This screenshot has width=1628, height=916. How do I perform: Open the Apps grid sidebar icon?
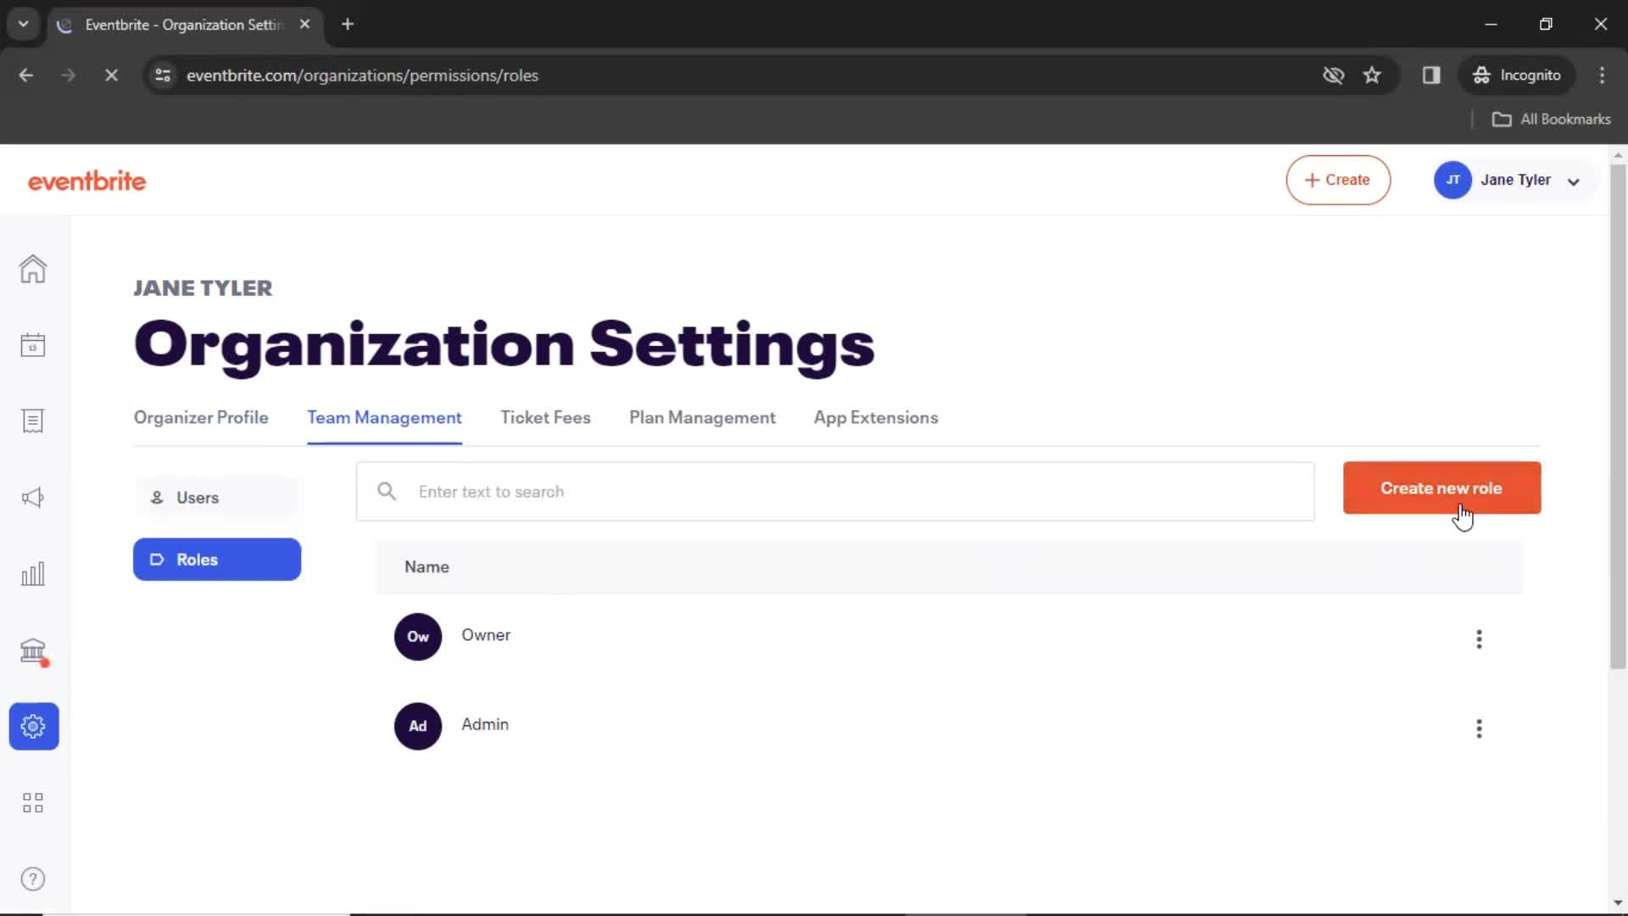point(33,802)
